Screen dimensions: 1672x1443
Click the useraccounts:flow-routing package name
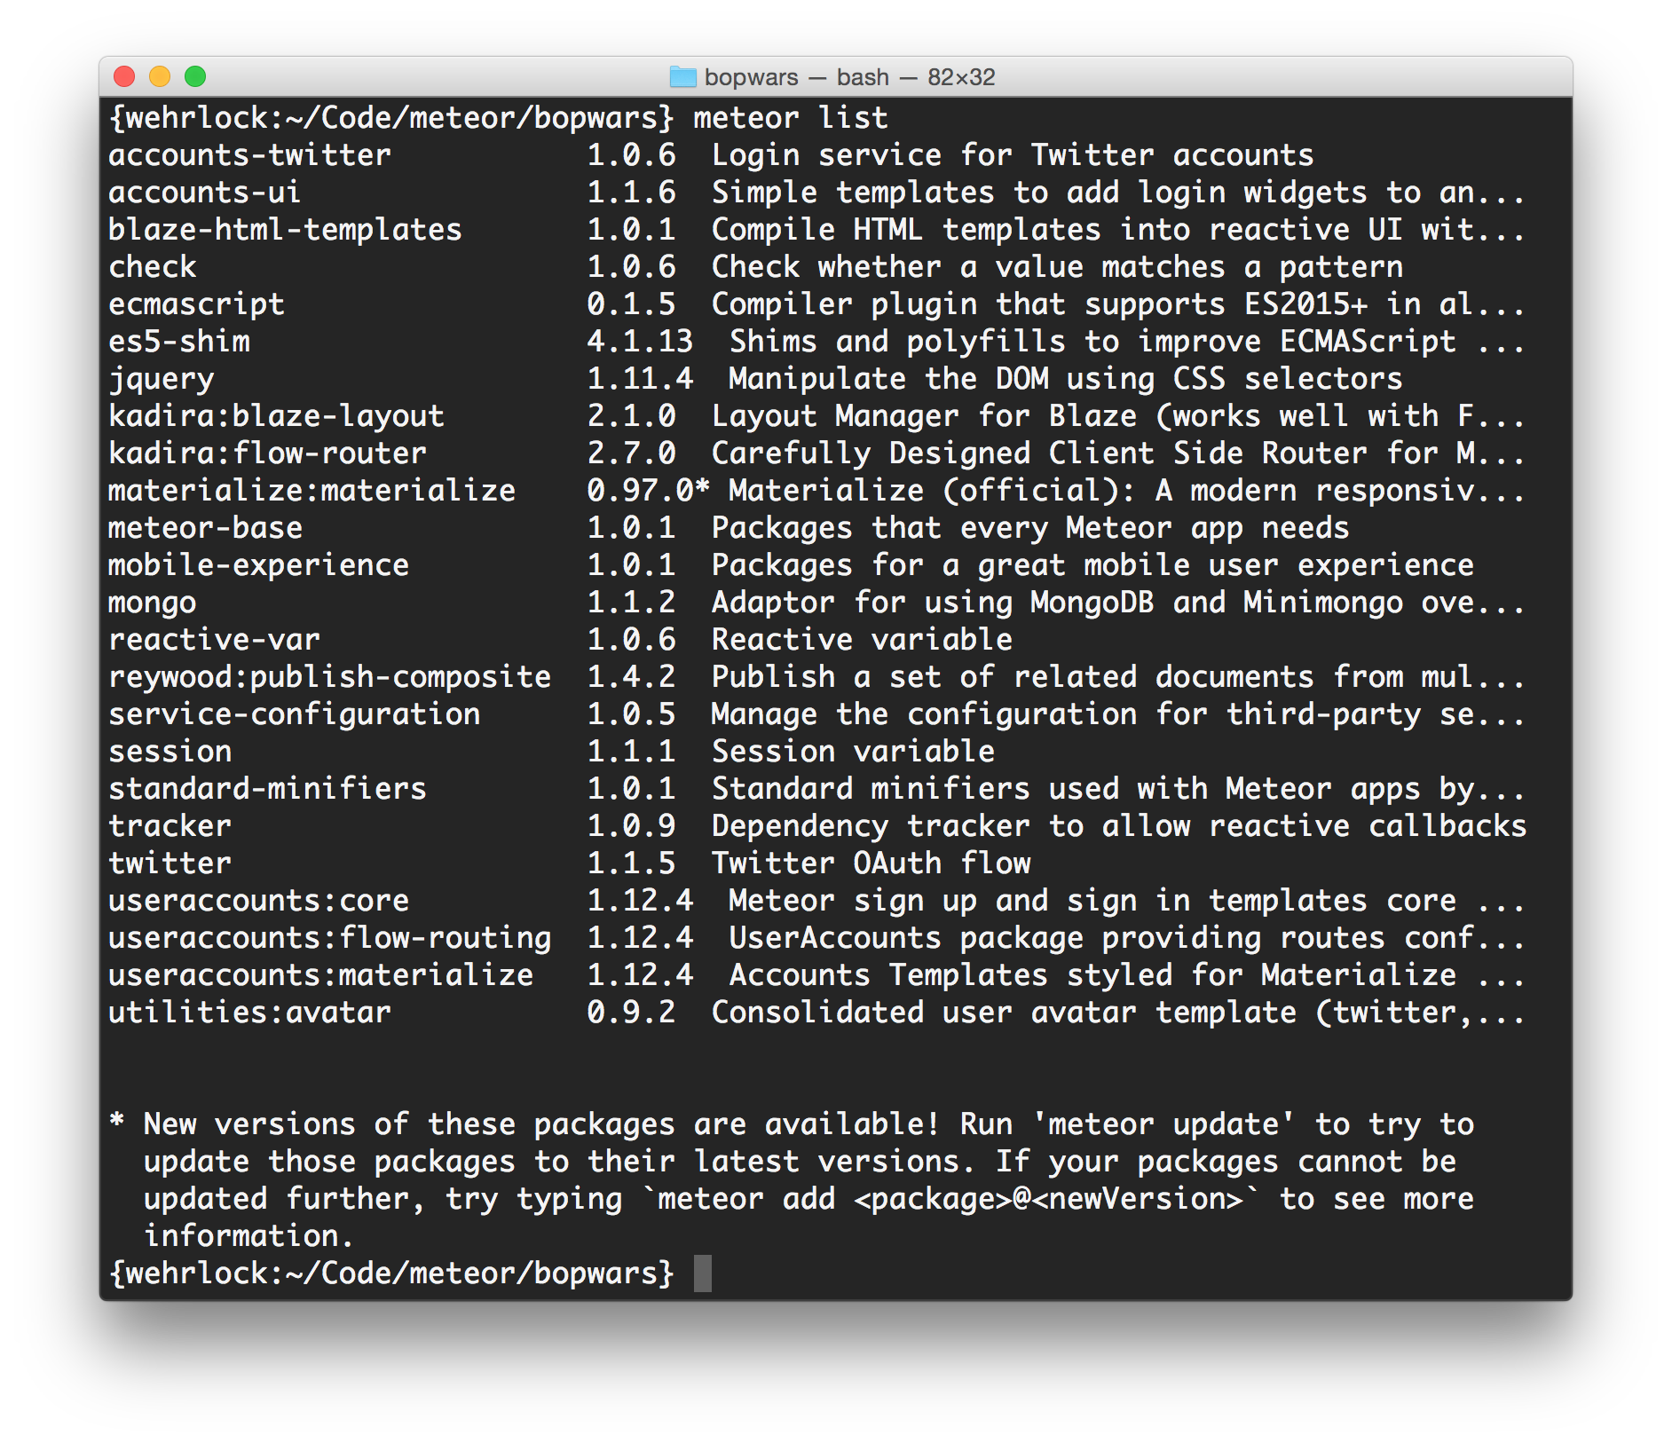point(329,938)
